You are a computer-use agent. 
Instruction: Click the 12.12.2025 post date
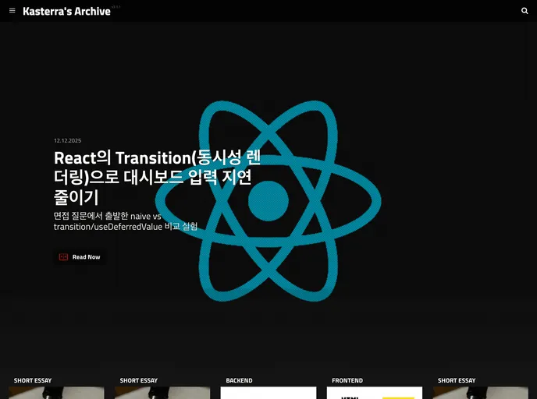67,140
